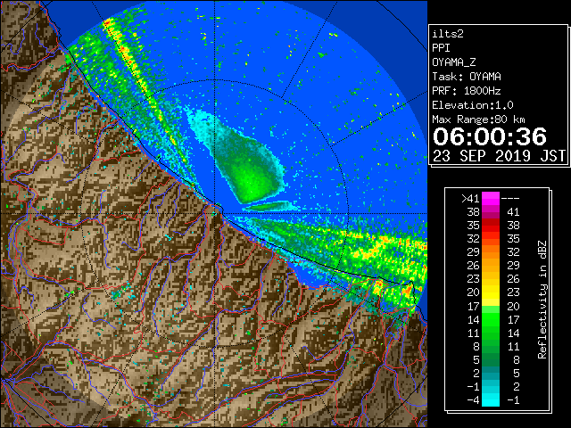Select the 'ilts2' label

pos(448,34)
